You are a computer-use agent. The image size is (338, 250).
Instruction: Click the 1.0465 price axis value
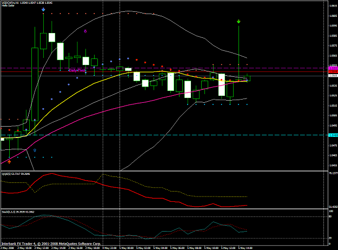click(334, 155)
